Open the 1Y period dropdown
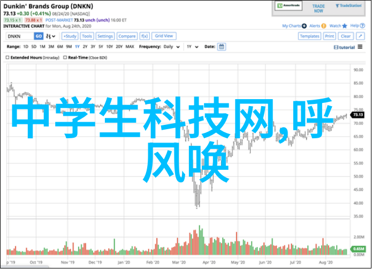Viewport: 372px width, 269px height. pyautogui.click(x=192, y=47)
